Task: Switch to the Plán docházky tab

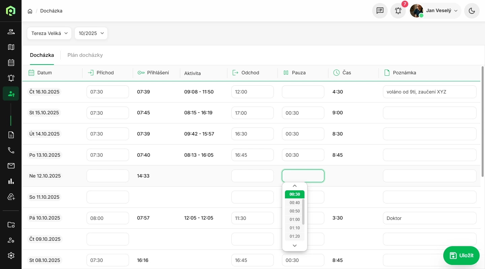Action: (85, 55)
